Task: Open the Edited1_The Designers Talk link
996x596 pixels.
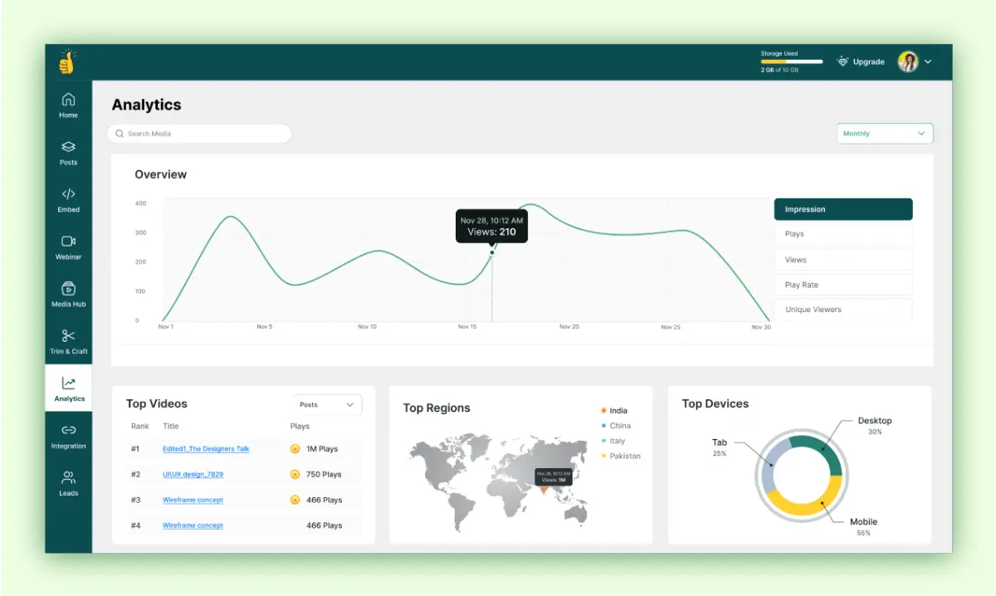Action: pyautogui.click(x=206, y=449)
